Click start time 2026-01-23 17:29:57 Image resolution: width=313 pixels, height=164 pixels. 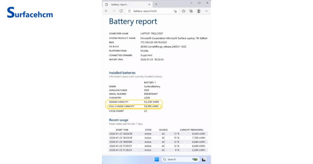120,146
